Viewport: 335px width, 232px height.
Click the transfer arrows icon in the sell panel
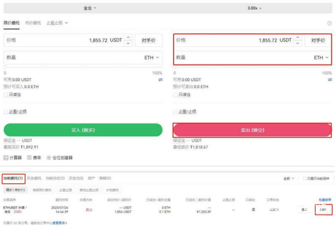(x=330, y=80)
